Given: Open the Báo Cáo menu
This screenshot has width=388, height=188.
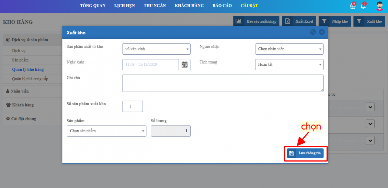Looking at the screenshot, I should pyautogui.click(x=222, y=6).
